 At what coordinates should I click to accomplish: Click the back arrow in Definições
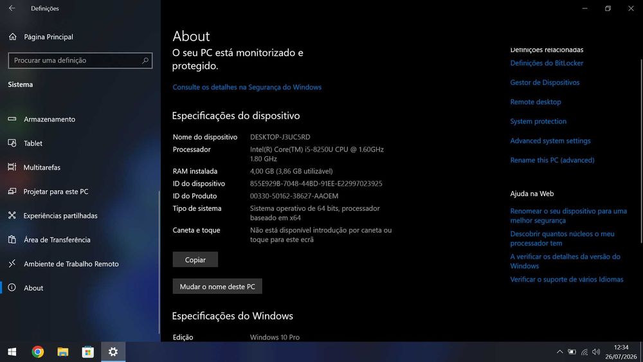click(x=12, y=8)
